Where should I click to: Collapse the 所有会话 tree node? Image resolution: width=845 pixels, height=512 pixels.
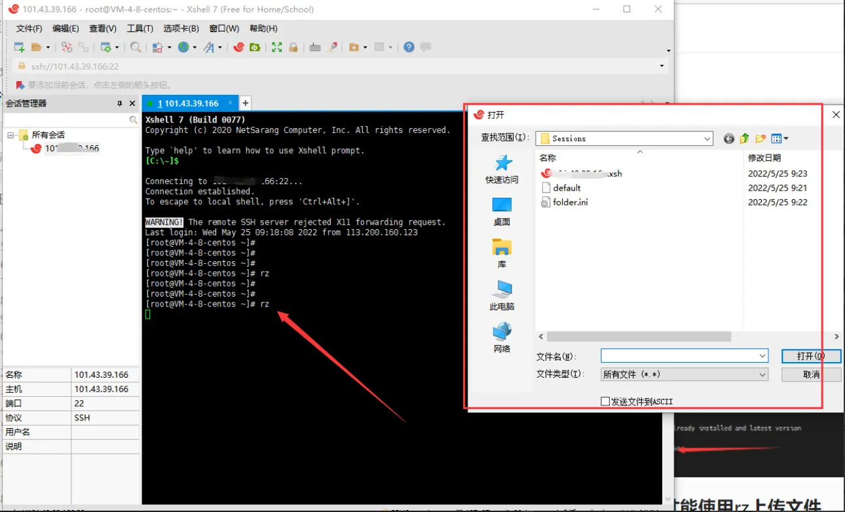click(x=10, y=135)
